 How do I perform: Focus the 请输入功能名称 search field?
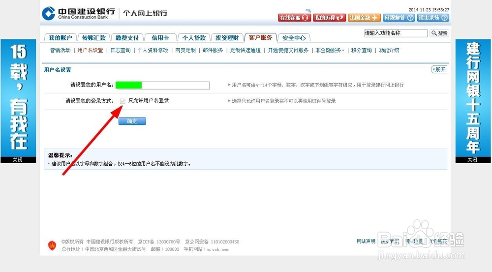point(396,33)
